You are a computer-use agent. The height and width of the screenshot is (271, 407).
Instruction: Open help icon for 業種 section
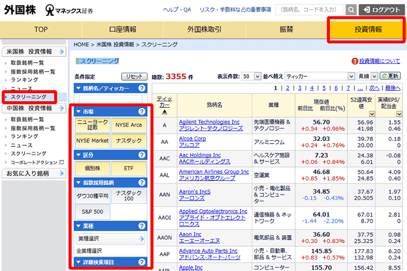[x=142, y=226]
